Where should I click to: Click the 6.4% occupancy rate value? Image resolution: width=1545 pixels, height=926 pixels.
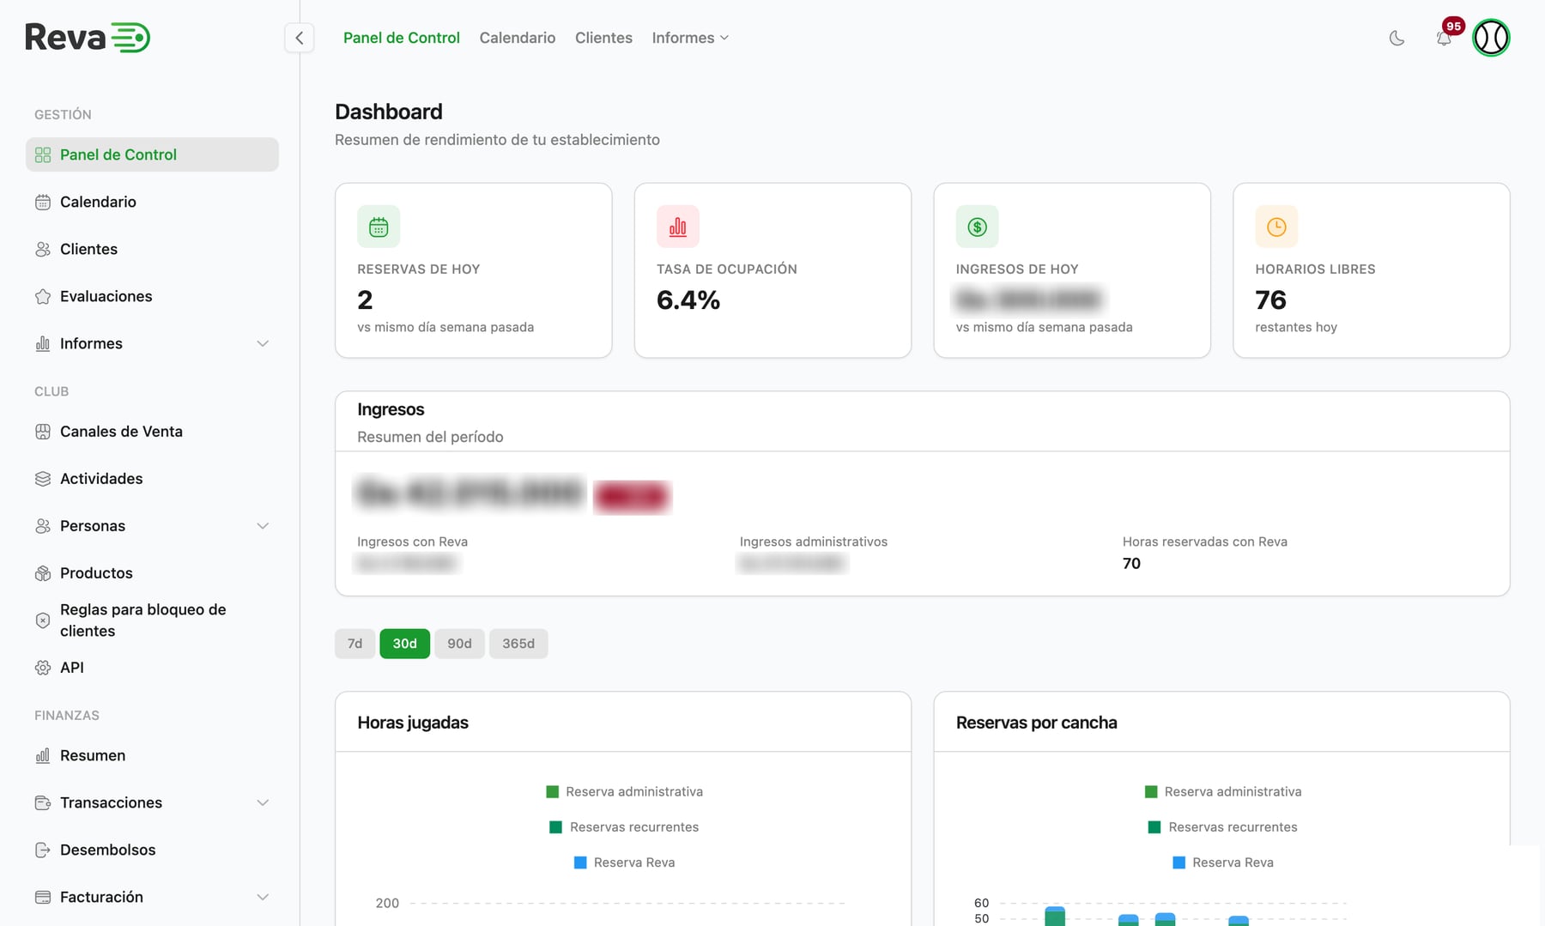(688, 300)
